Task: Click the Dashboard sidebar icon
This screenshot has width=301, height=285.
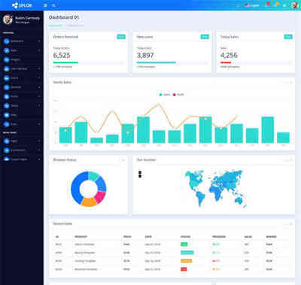Action: coord(7,41)
